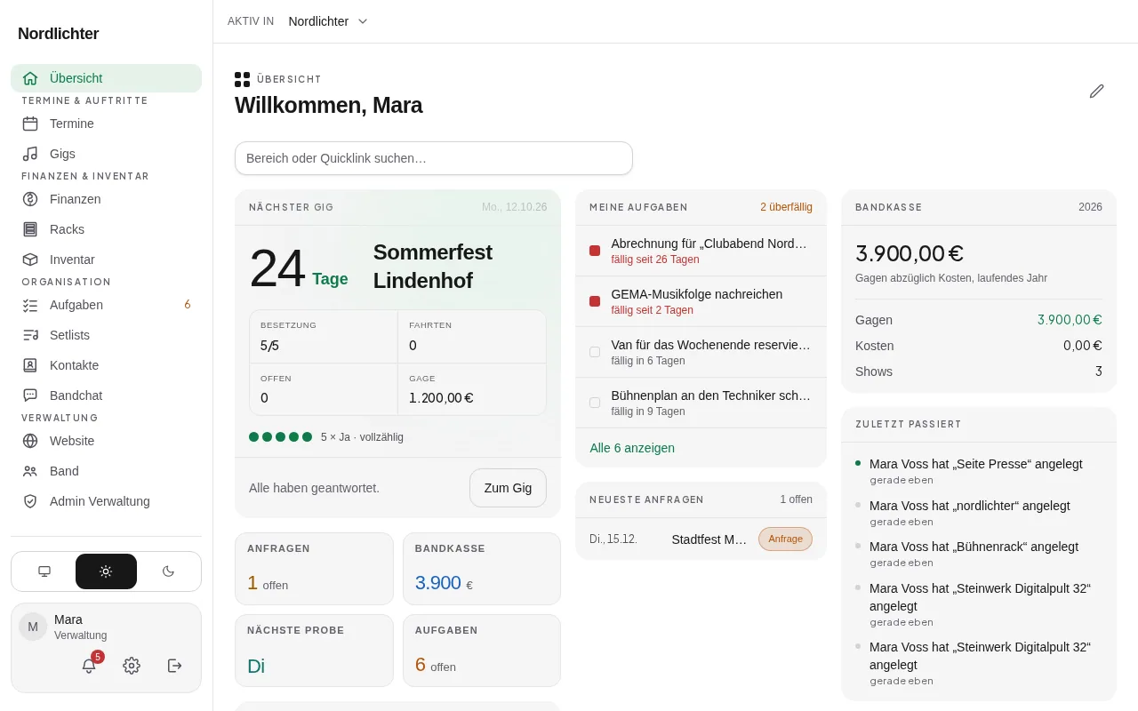
Task: Click the playlist icon for Setlists
Action: point(30,335)
